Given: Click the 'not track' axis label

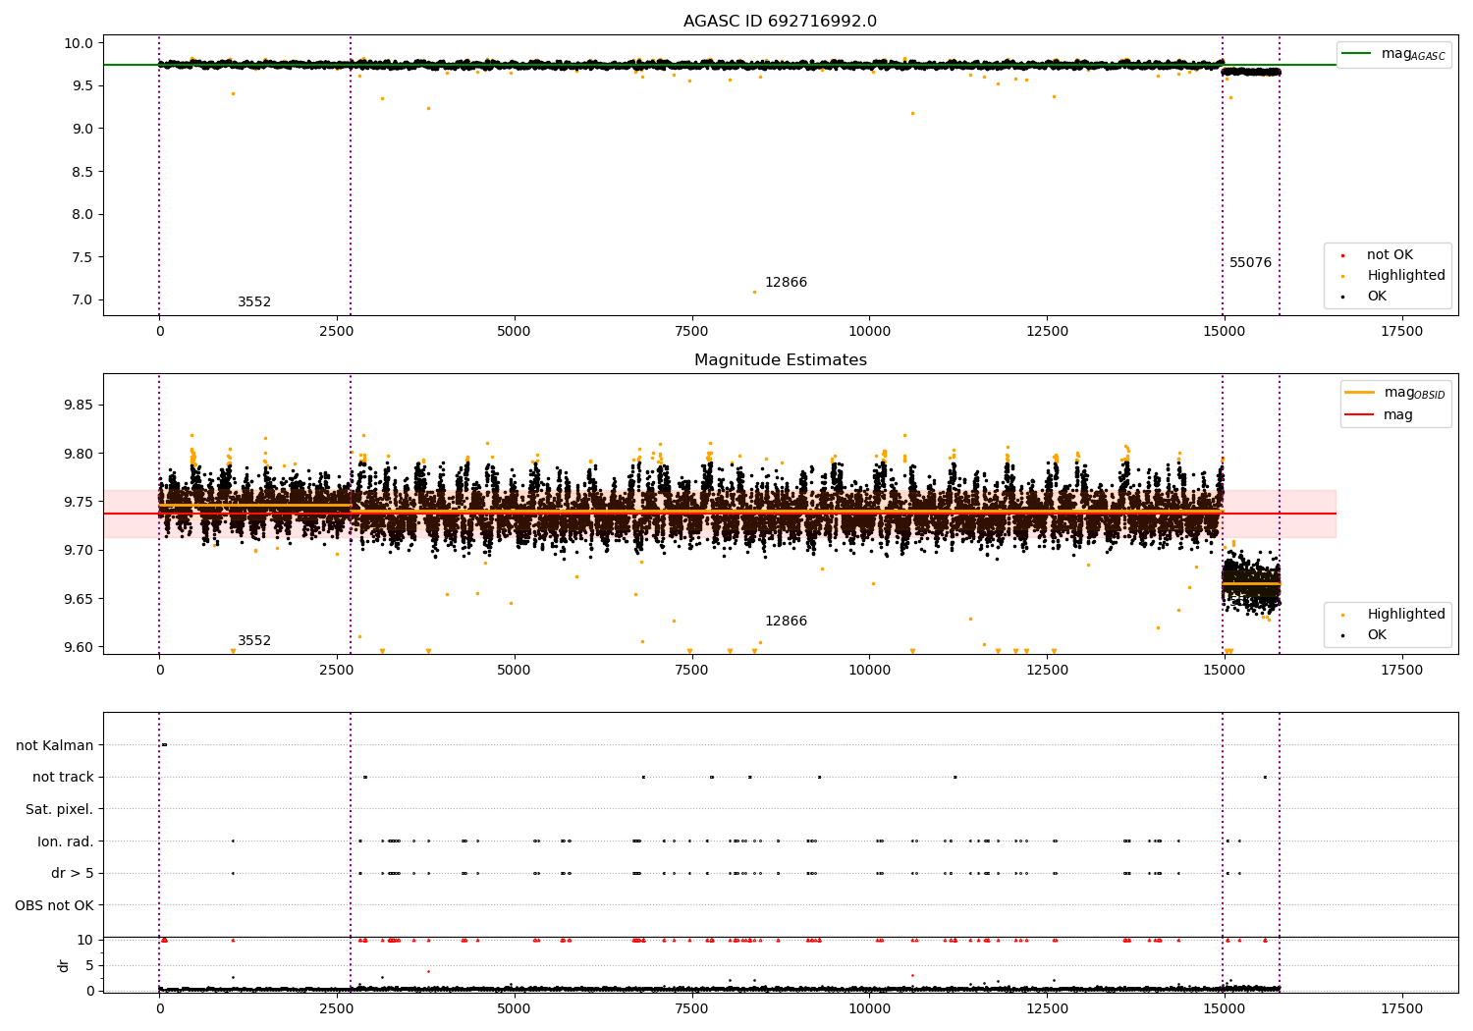Looking at the screenshot, I should pos(63,778).
